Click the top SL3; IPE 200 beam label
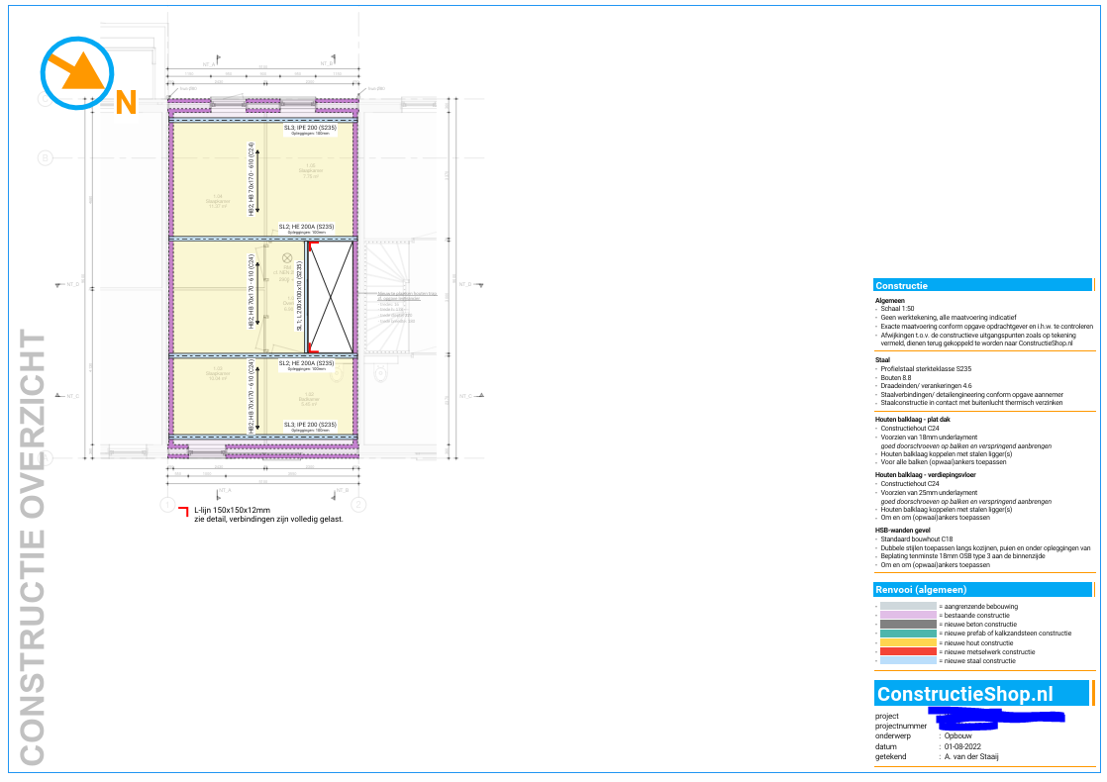This screenshot has height=782, width=1107. (311, 128)
